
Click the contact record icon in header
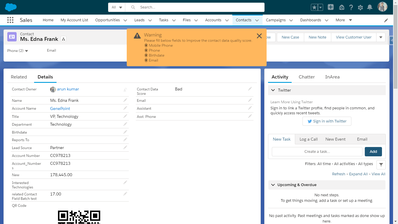click(12, 37)
